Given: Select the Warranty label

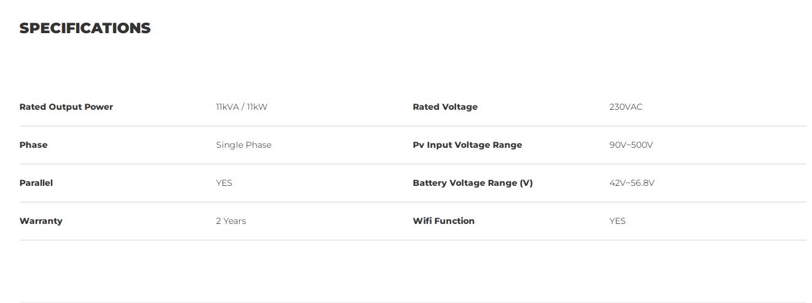Looking at the screenshot, I should pyautogui.click(x=41, y=221).
